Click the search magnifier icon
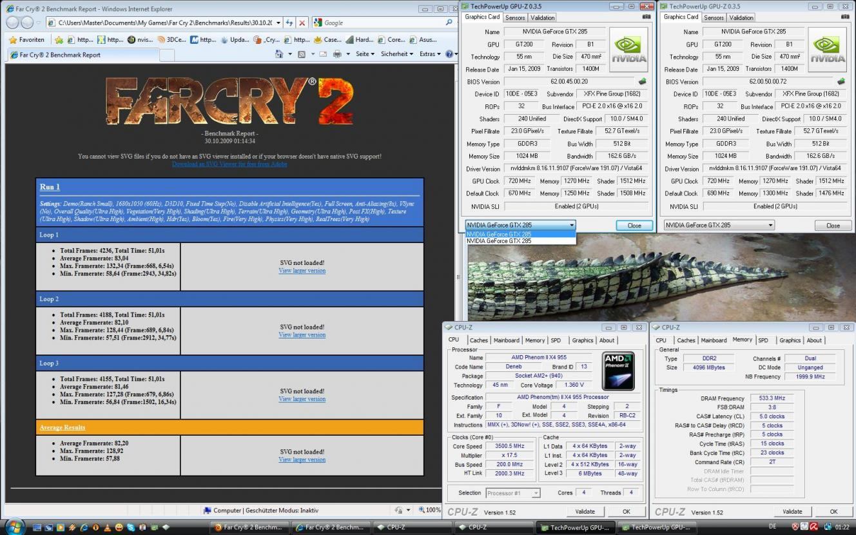Screen dimensions: 856x535 (449, 23)
